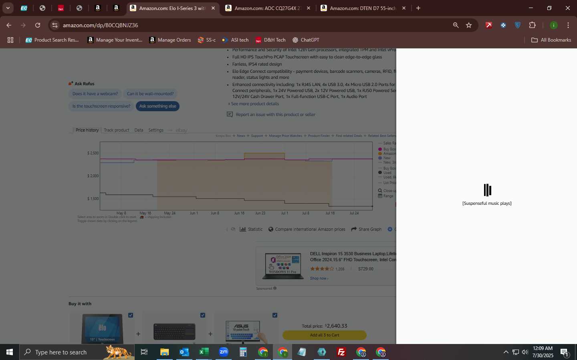577x360 pixels.
Task: Open a new browser tab
Action: coord(418,8)
